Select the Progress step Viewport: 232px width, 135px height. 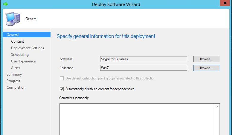pyautogui.click(x=13, y=81)
